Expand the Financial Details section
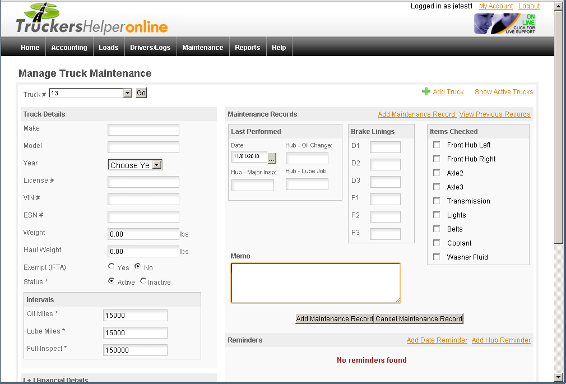566x384 pixels. 55,380
